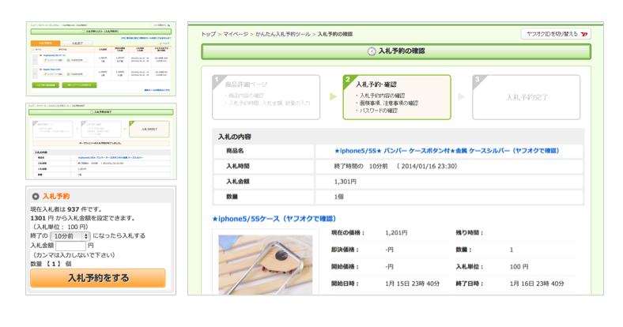623x327 pixels.
Task: Click the Yahoo auction ID switch button
Action: (x=556, y=34)
